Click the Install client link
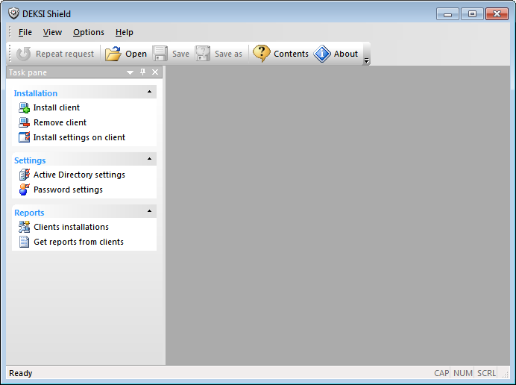Image resolution: width=516 pixels, height=385 pixels. click(56, 107)
